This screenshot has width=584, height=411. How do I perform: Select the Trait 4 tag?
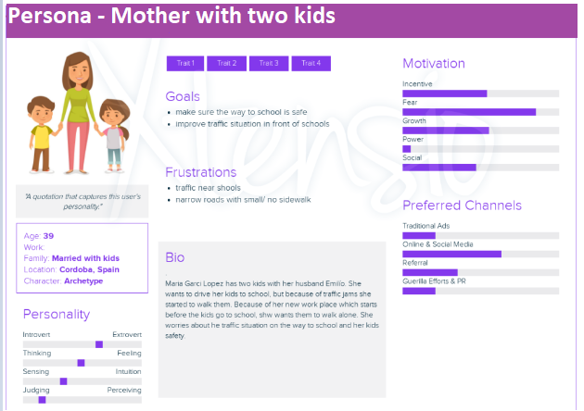[x=311, y=63]
